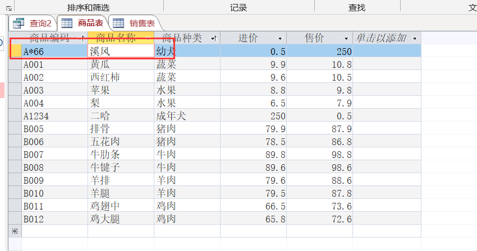The image size is (477, 251).
Task: Click the cell 鸡大腿
Action: [121, 219]
